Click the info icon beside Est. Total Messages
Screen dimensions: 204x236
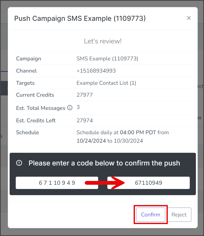(70, 108)
